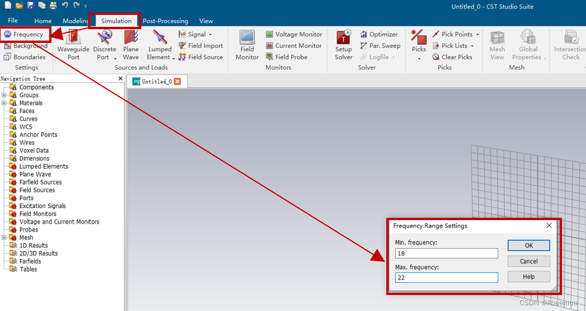Open Boundaries settings
586x311 pixels.
pyautogui.click(x=25, y=57)
